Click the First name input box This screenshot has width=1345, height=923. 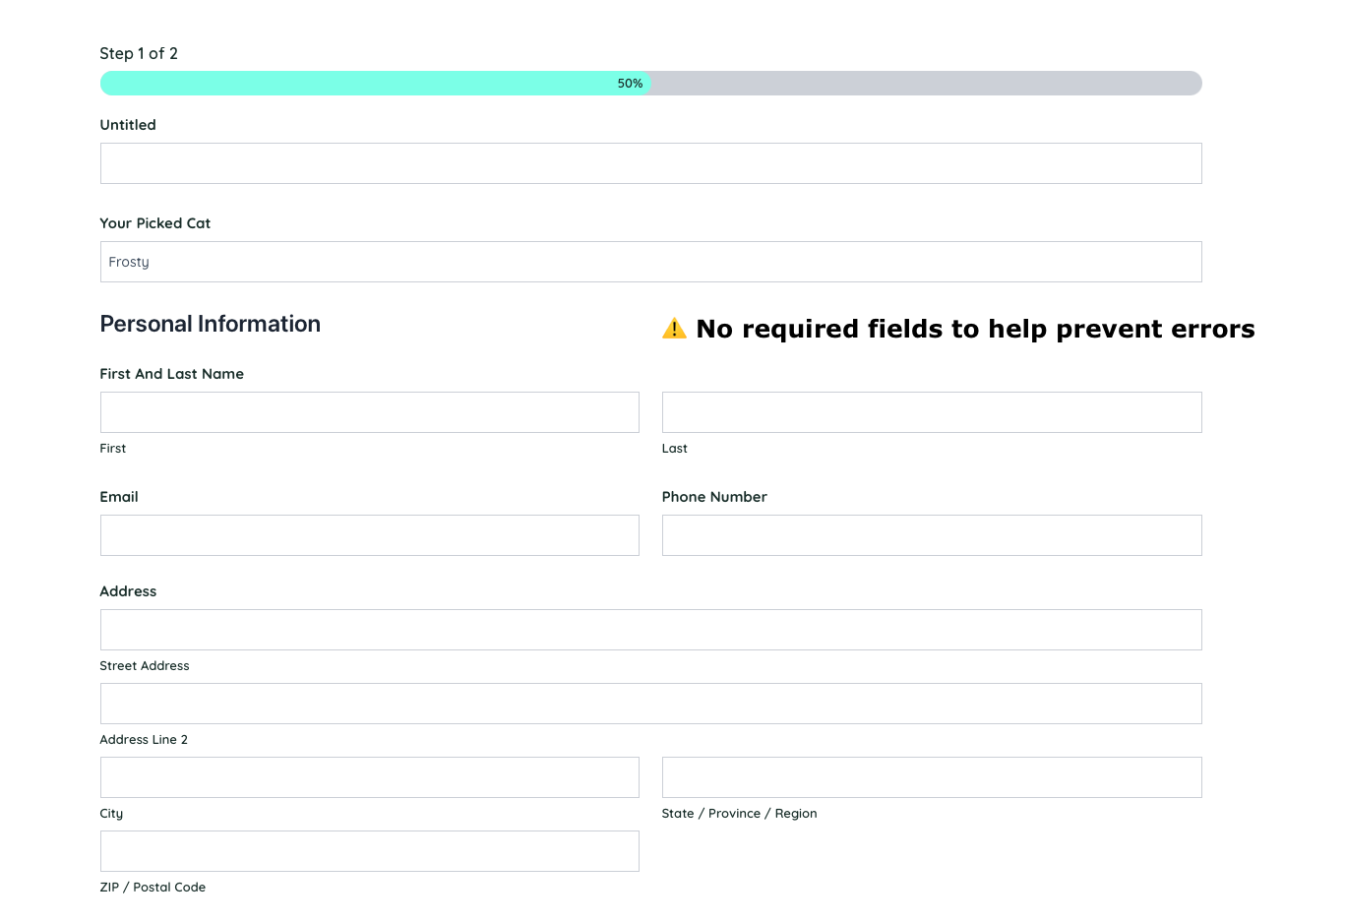coord(369,411)
